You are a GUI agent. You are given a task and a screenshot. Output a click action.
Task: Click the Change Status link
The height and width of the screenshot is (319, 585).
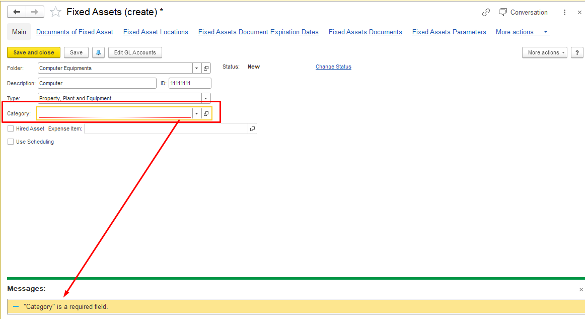pyautogui.click(x=333, y=67)
